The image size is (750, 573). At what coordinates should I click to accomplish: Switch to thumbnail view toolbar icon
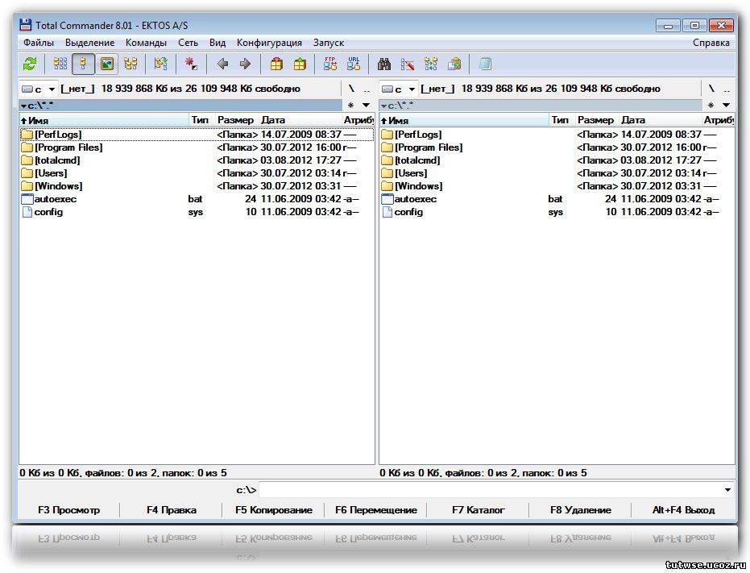coord(106,64)
